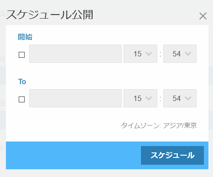
Task: Click the To date input field
Action: point(75,98)
